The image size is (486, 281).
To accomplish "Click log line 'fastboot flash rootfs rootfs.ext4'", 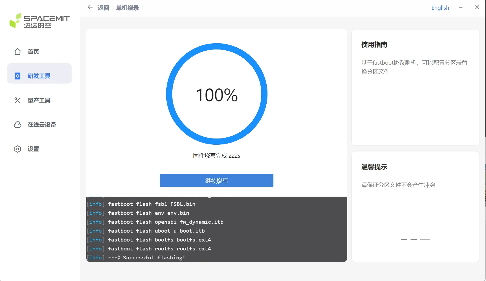I will coord(160,249).
